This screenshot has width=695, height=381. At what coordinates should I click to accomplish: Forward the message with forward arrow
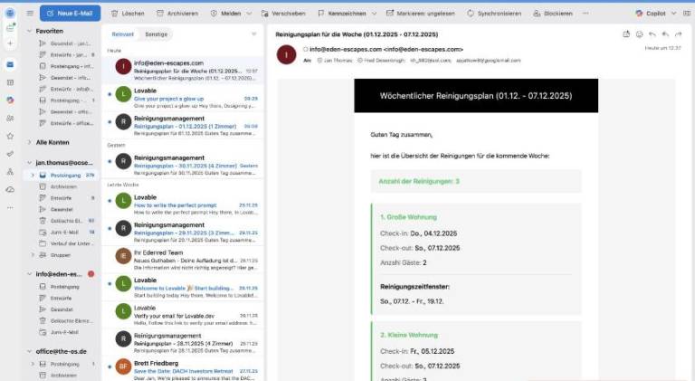tap(678, 34)
